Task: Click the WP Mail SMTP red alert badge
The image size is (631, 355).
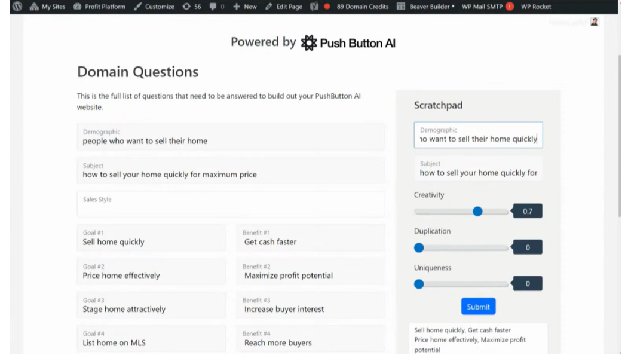Action: tap(510, 7)
